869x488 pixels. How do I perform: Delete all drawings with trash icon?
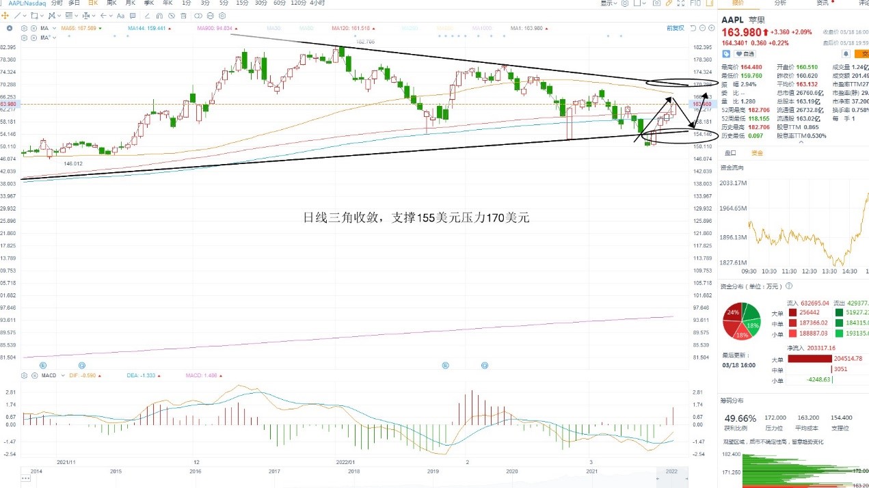pyautogui.click(x=183, y=16)
